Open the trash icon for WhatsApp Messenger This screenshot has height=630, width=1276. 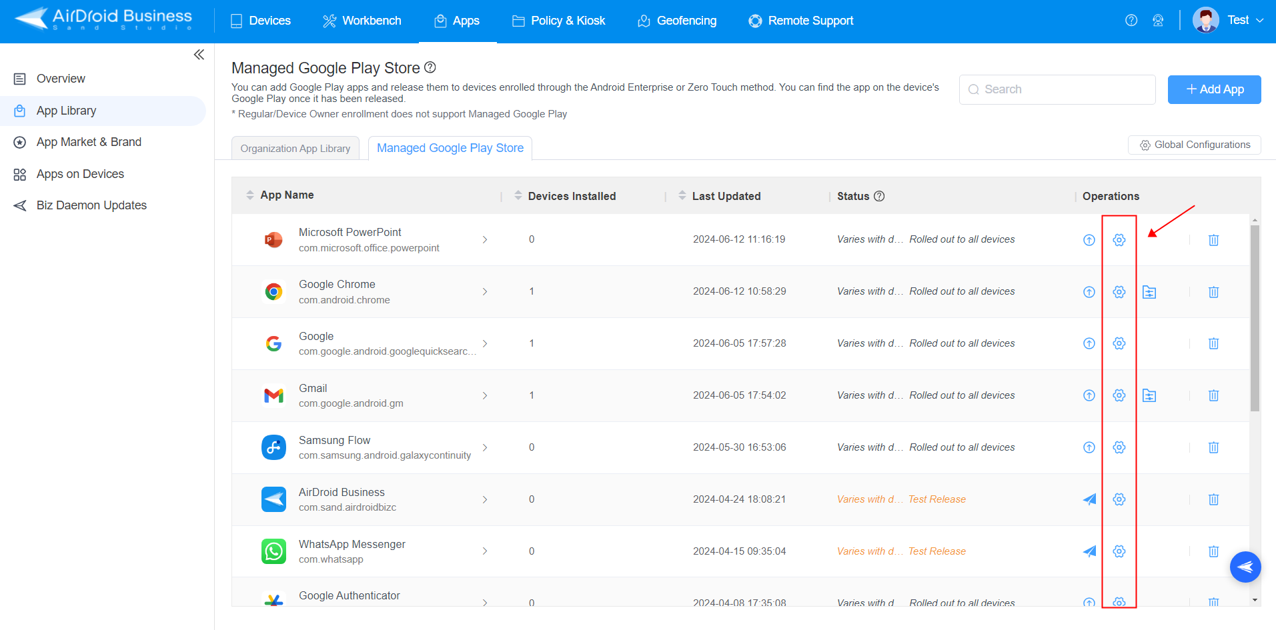(1213, 551)
